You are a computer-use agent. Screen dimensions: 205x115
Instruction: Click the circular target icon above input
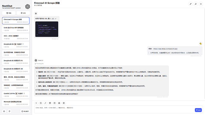click(x=41, y=103)
